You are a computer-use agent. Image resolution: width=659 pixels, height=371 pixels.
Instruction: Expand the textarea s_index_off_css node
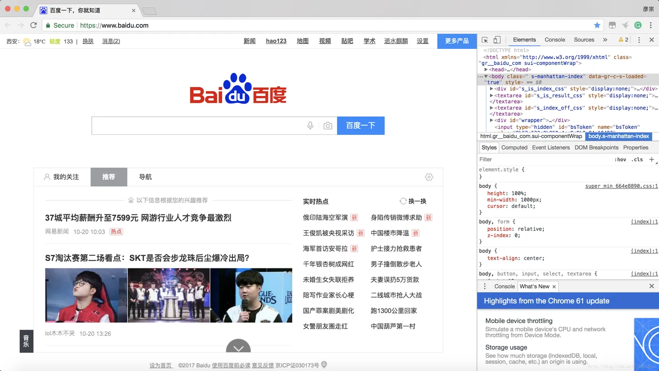[491, 108]
